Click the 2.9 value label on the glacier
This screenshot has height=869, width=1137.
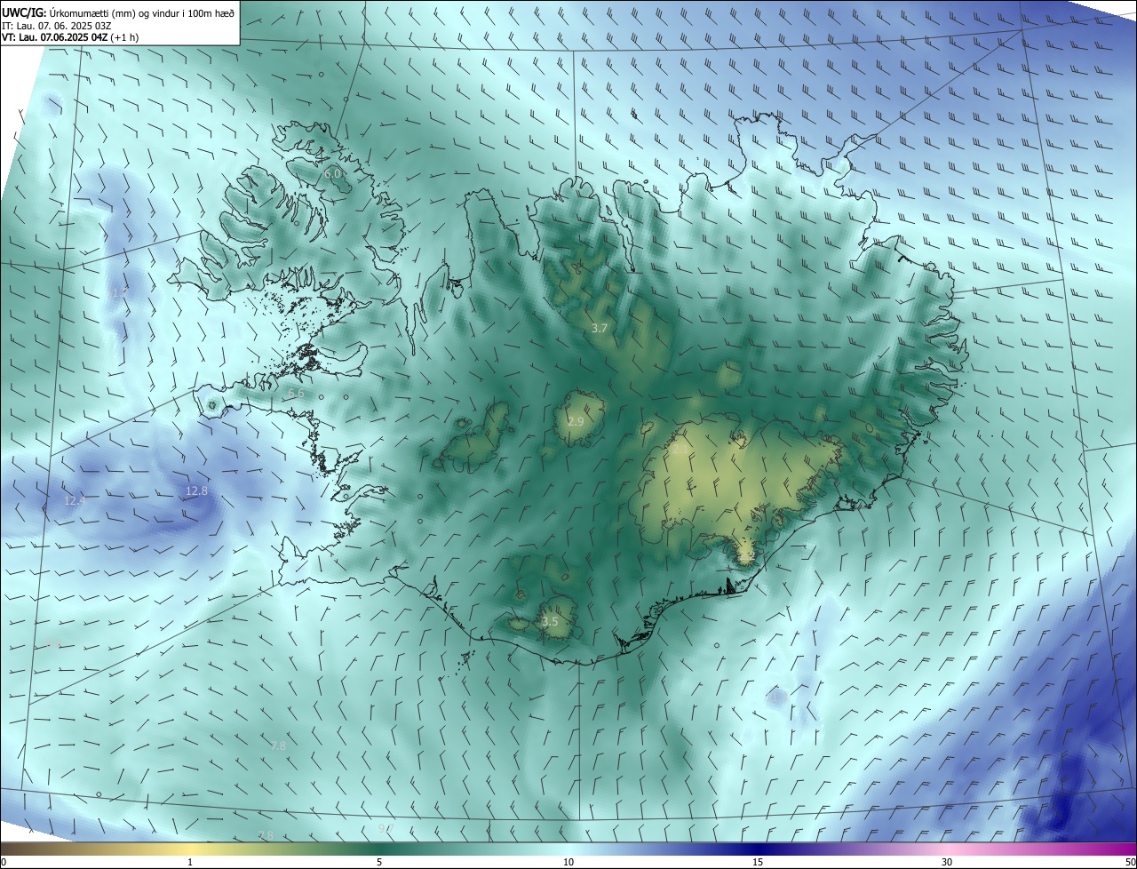click(576, 421)
